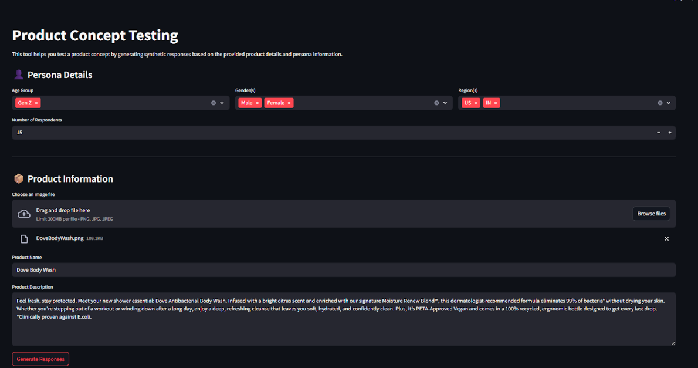This screenshot has height=368, width=698.
Task: Expand the Gender(s) dropdown arrow
Action: (x=445, y=103)
